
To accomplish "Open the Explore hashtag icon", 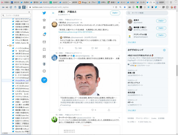I will pyautogui.click(x=44, y=27).
